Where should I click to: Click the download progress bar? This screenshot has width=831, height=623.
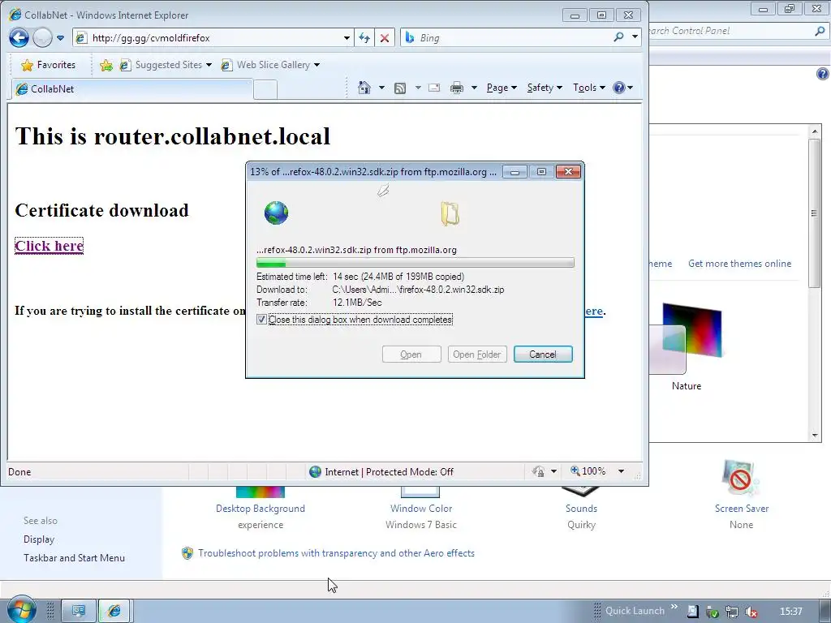click(x=415, y=263)
